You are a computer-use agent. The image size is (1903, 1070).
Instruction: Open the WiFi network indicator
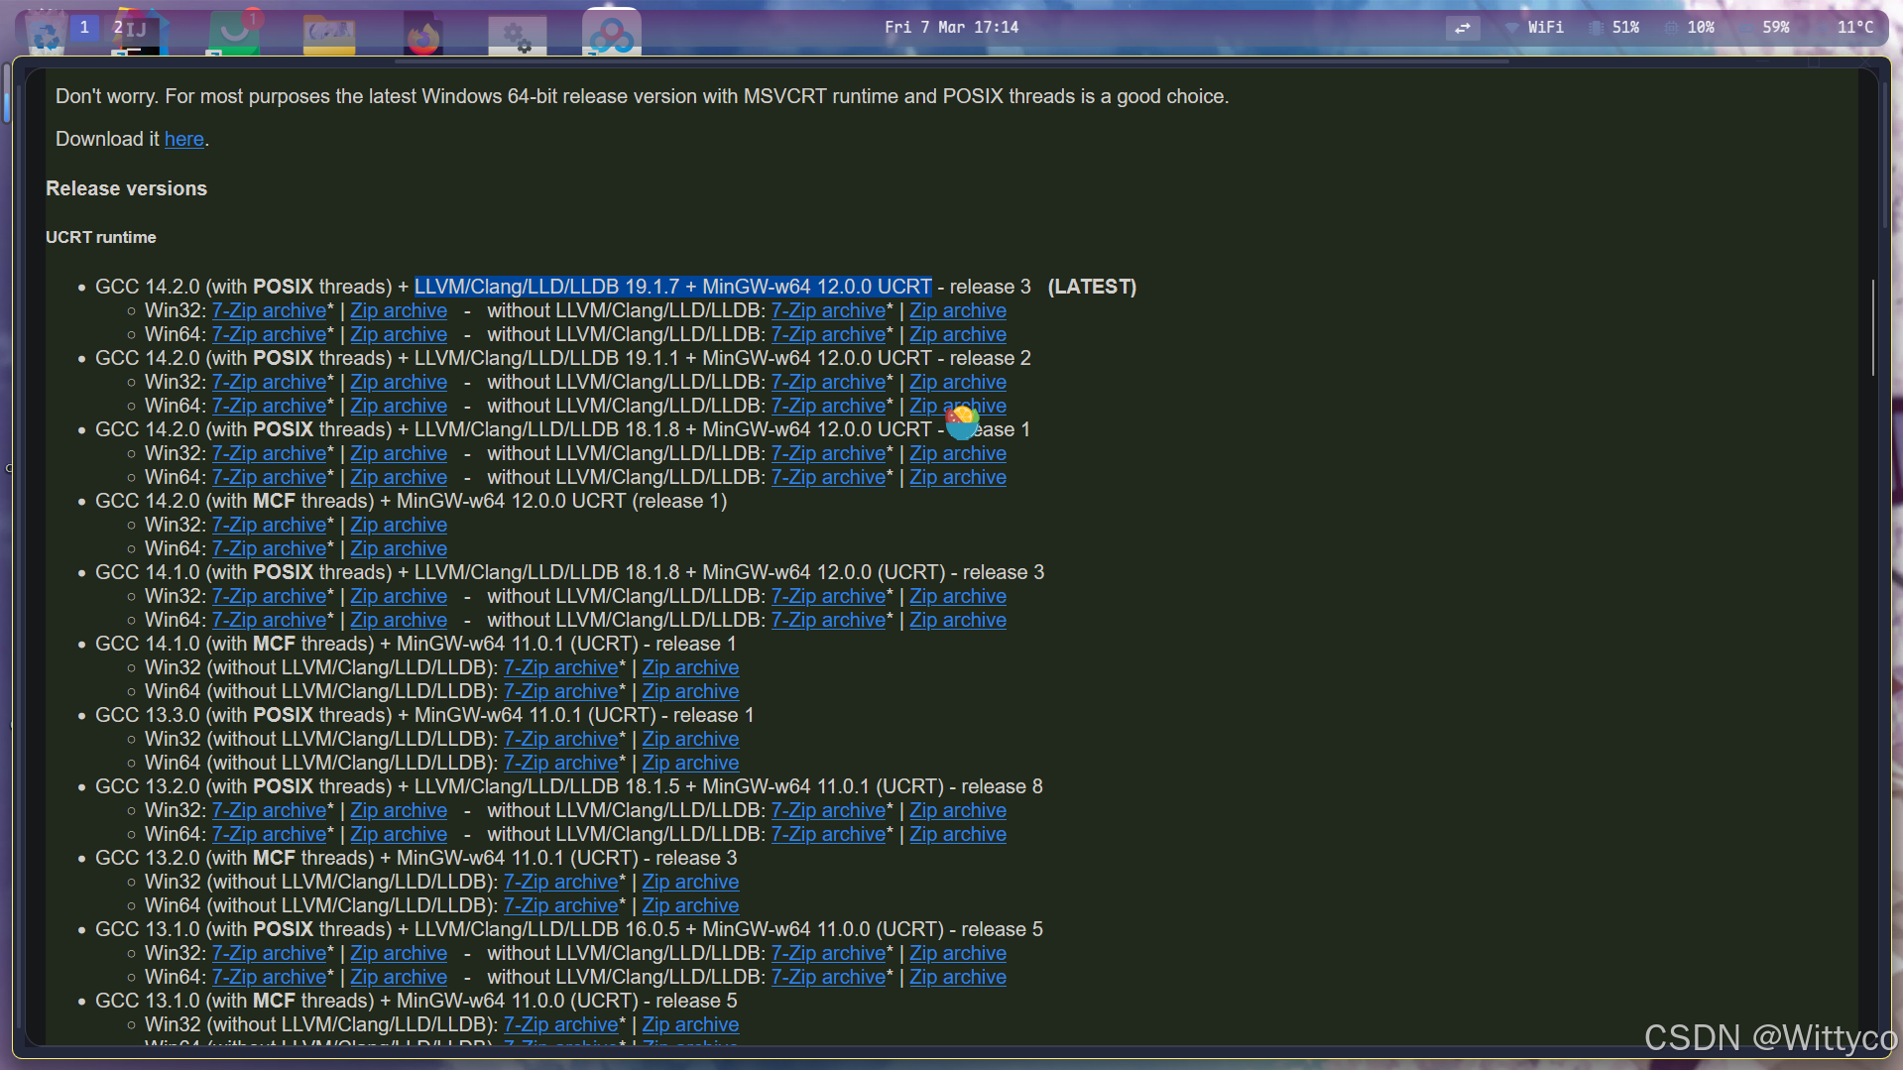tap(1534, 28)
